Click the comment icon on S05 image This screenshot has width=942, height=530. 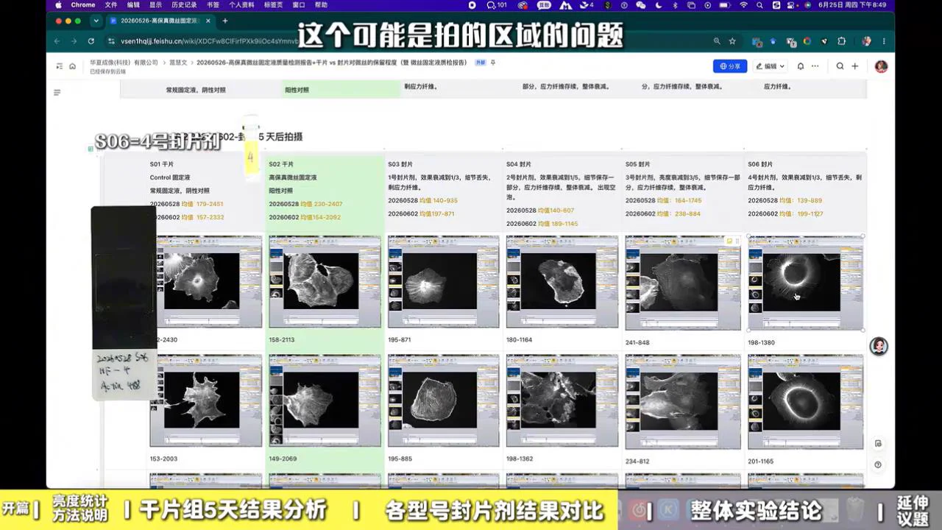(x=729, y=241)
